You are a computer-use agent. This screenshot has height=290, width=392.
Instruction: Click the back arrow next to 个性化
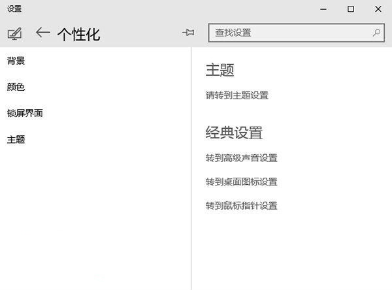[x=42, y=33]
